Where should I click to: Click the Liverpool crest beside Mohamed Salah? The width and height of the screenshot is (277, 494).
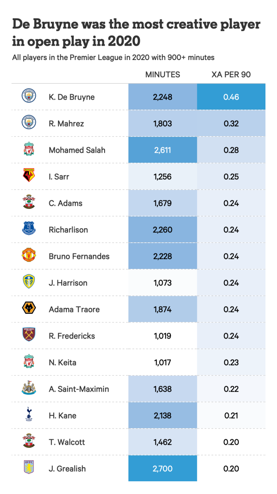coord(29,150)
